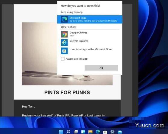Open taskbar Search magnifier
Image resolution: width=168 pixels, height=134 pixels.
click(x=68, y=132)
